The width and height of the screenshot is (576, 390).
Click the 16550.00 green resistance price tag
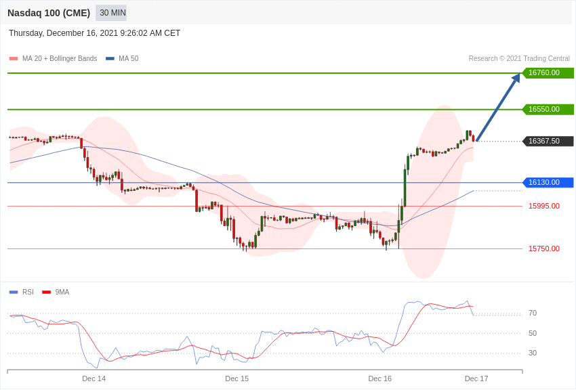[x=548, y=109]
